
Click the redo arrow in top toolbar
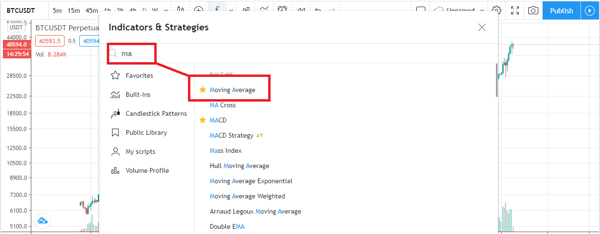332,10
